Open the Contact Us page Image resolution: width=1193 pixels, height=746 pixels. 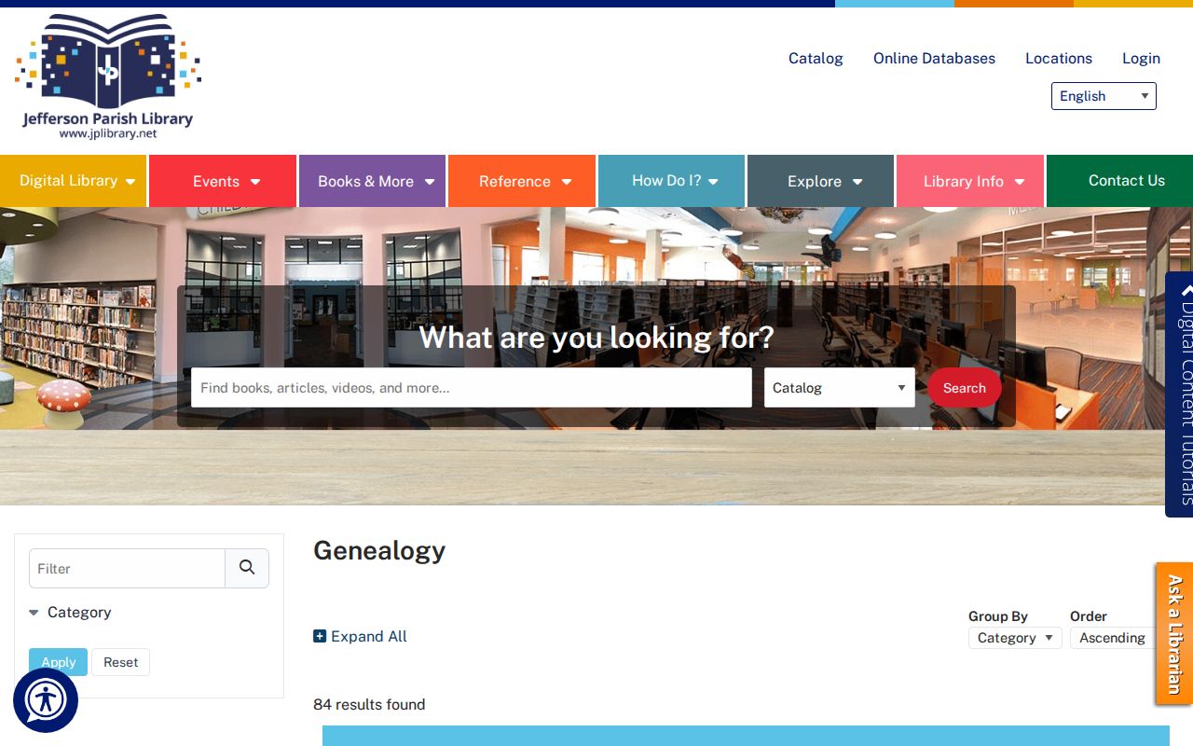coord(1120,181)
